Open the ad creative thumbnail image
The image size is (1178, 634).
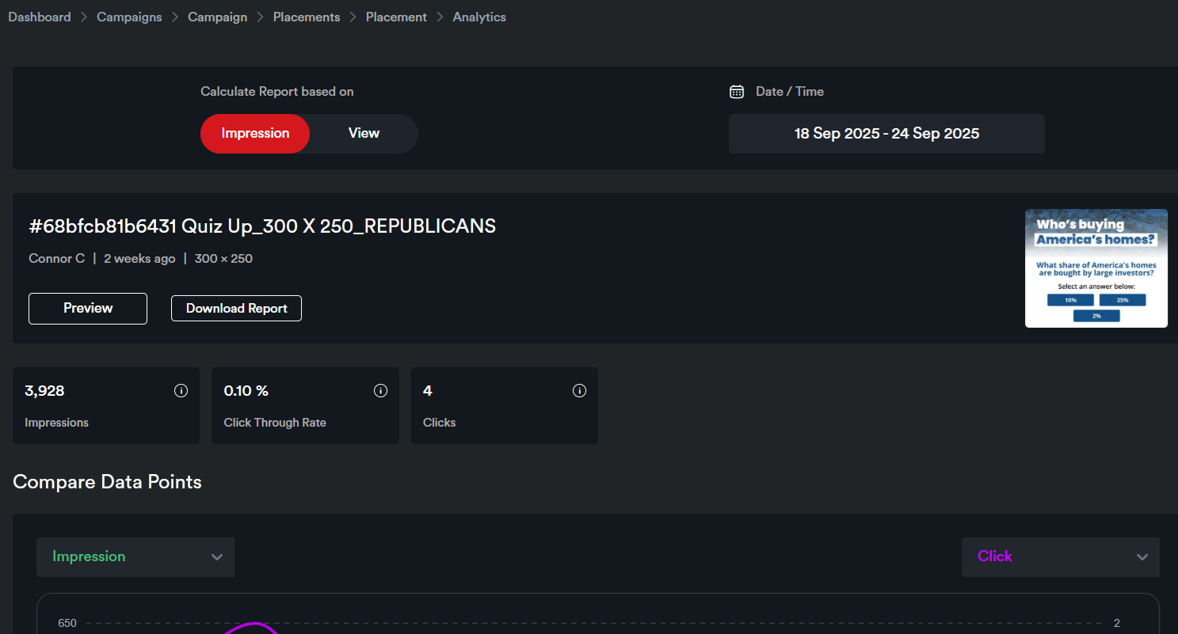point(1096,268)
